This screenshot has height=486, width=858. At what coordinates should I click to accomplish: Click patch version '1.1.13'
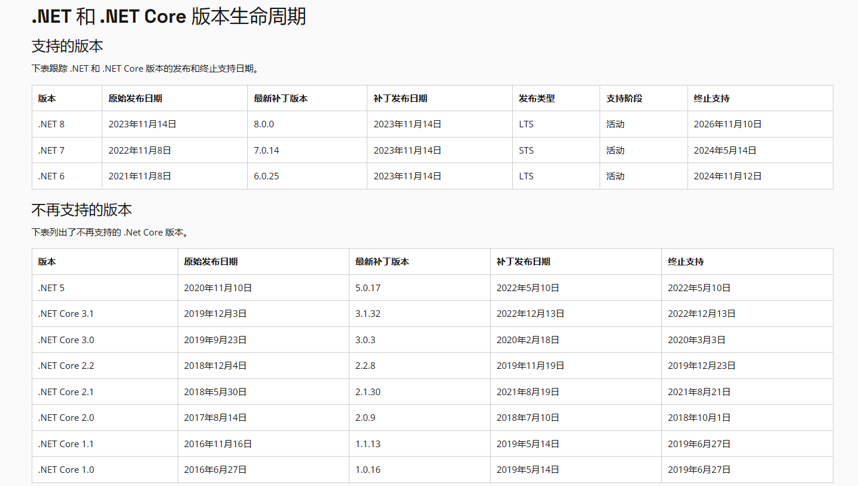[x=368, y=444]
